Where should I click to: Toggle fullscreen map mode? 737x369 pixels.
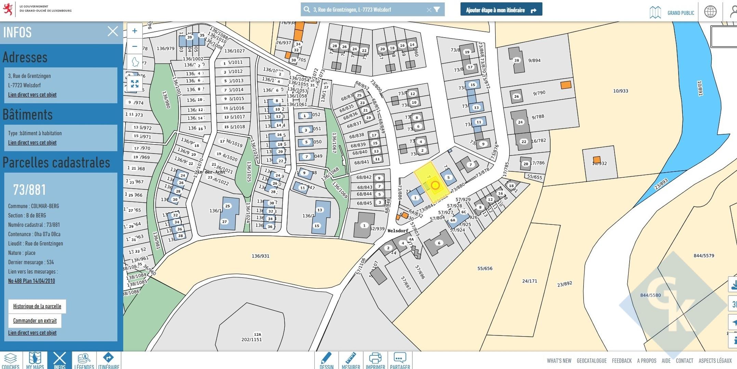point(134,84)
